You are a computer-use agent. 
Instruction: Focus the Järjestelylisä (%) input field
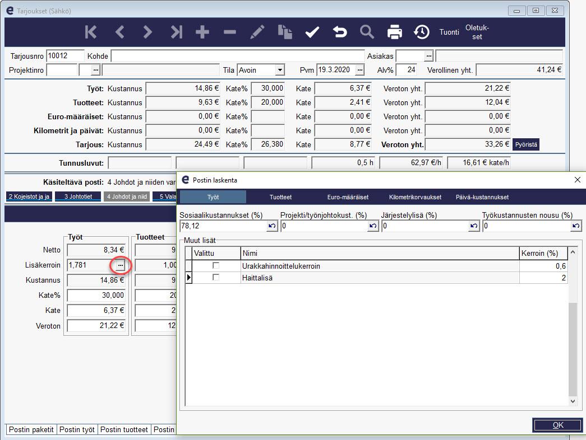(x=425, y=226)
